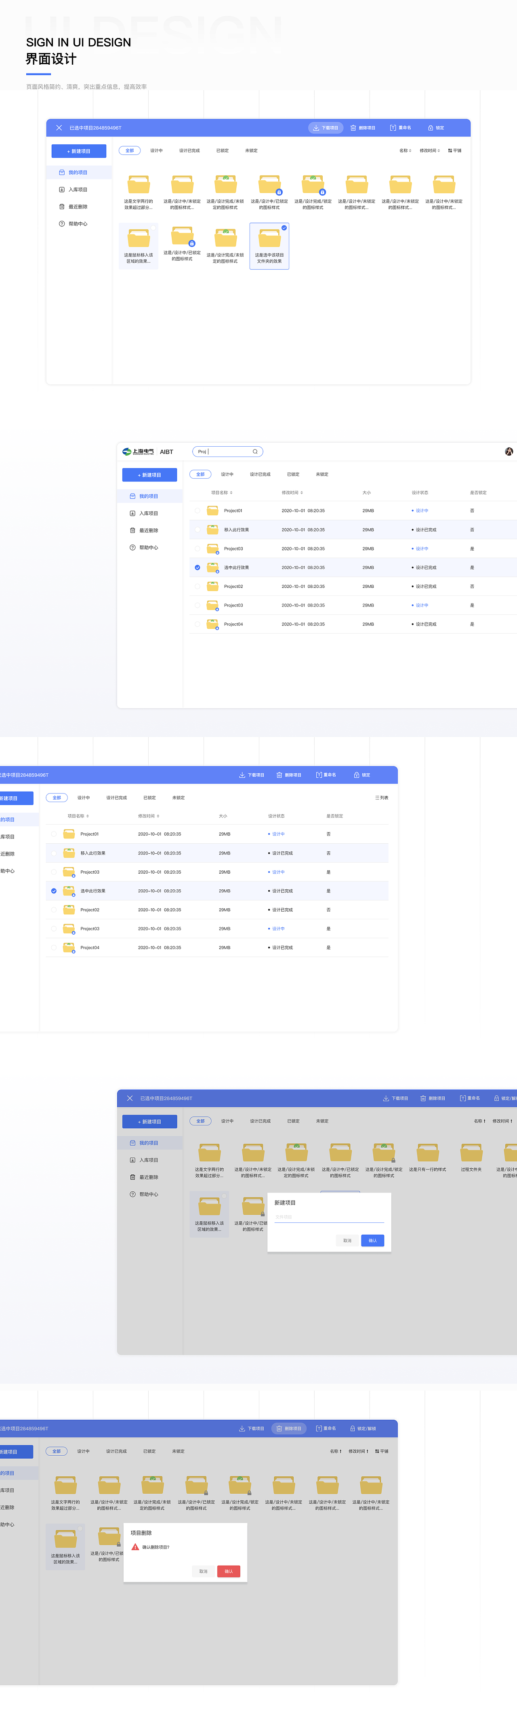Focus the name field in the 新建项目 dialog

pyautogui.click(x=330, y=1217)
